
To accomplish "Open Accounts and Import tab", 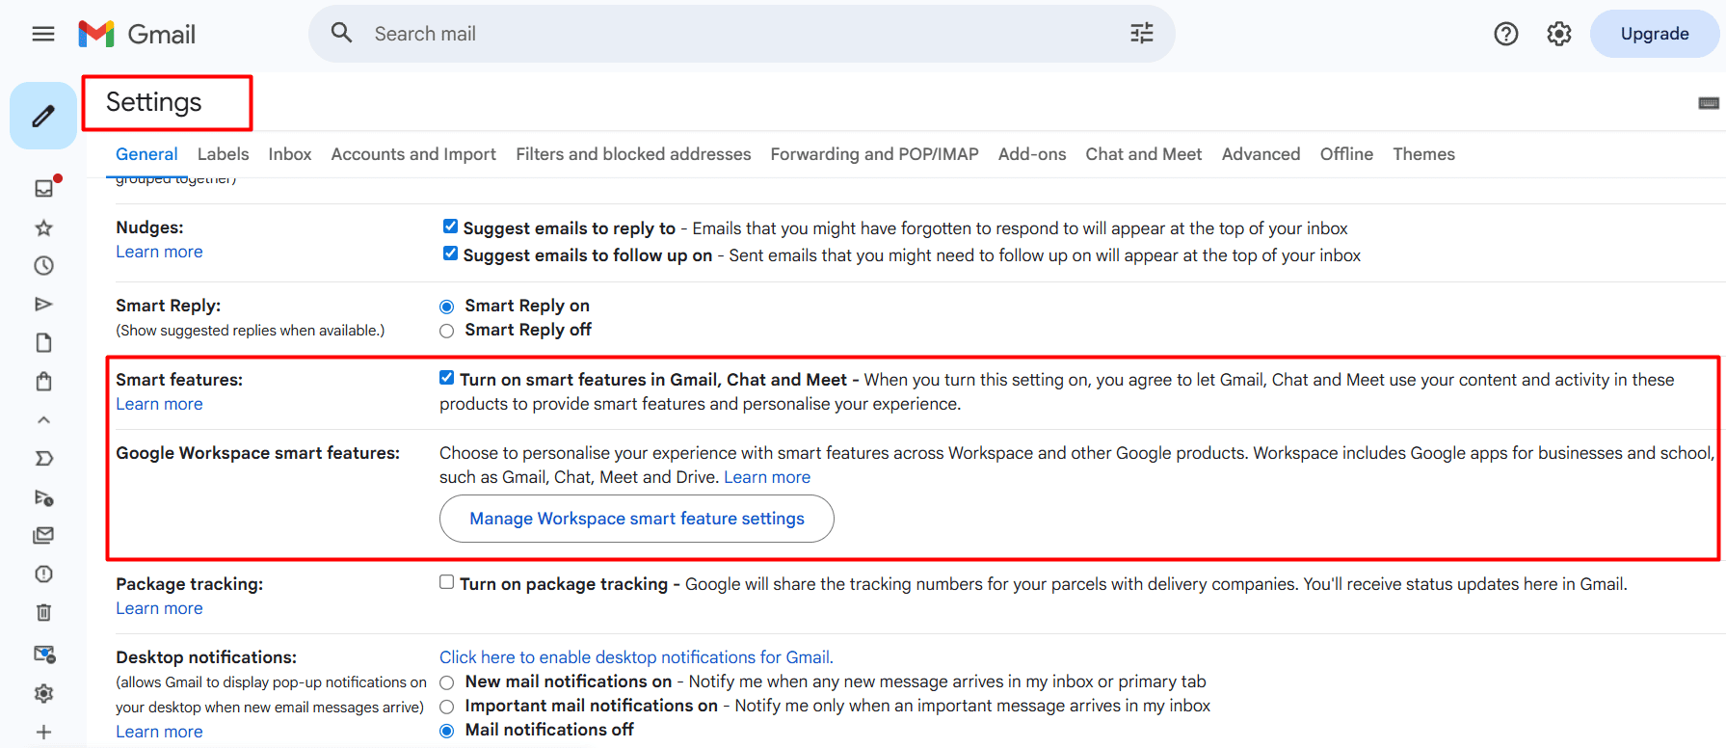I will point(413,154).
